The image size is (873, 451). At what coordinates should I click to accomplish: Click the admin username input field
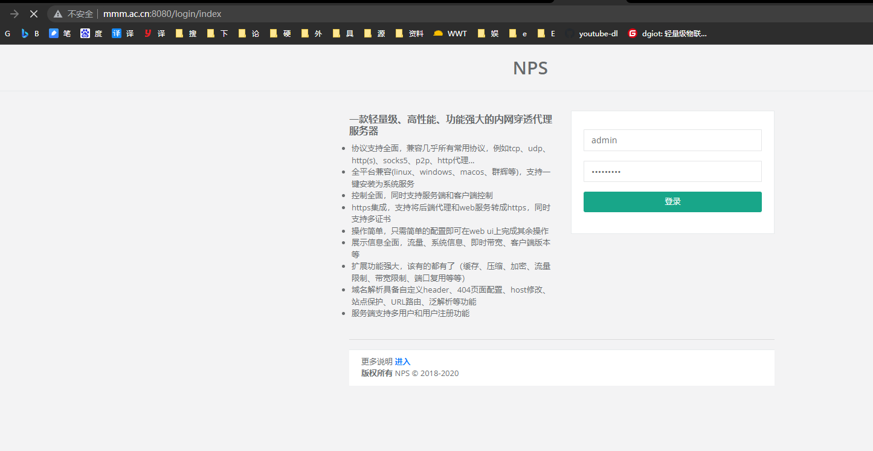click(x=672, y=140)
